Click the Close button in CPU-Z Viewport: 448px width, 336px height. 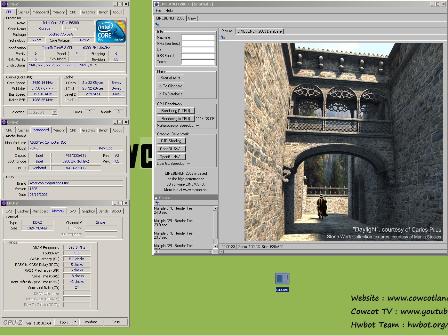[116, 322]
